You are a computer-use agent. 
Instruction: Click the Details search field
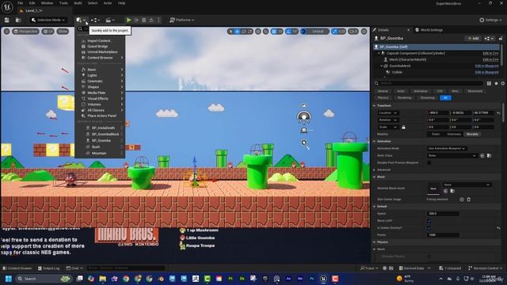point(429,83)
